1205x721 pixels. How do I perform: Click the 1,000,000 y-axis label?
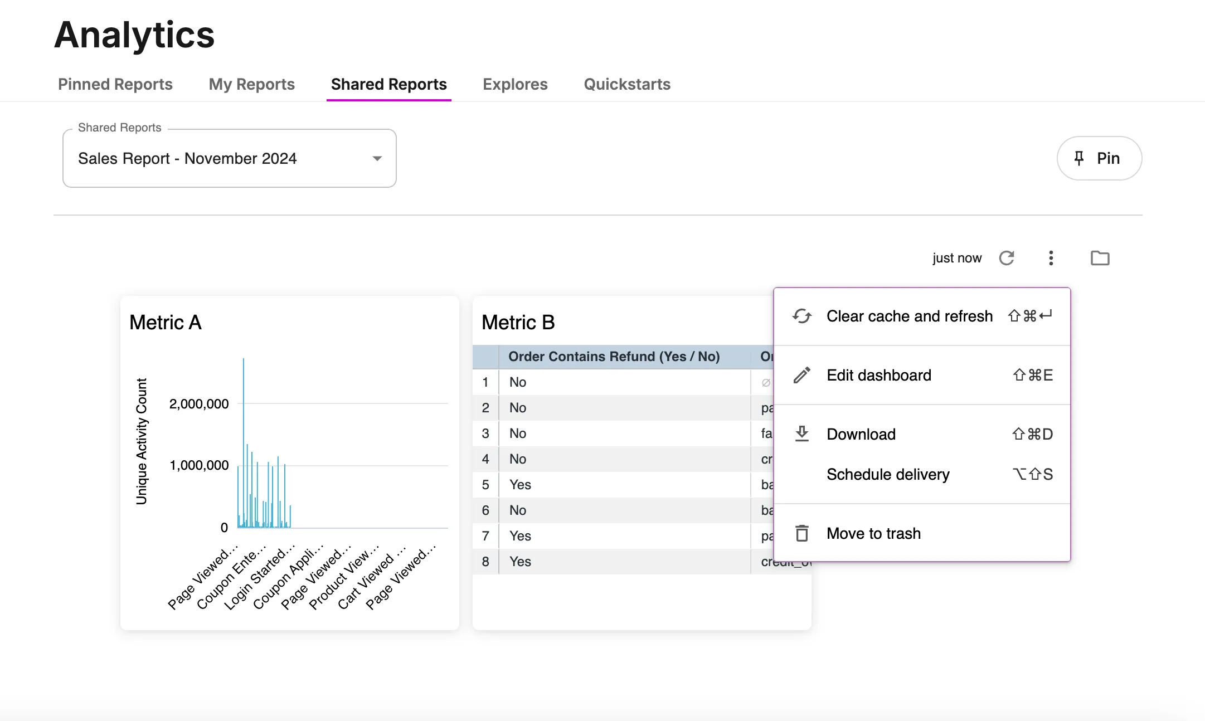tap(199, 465)
